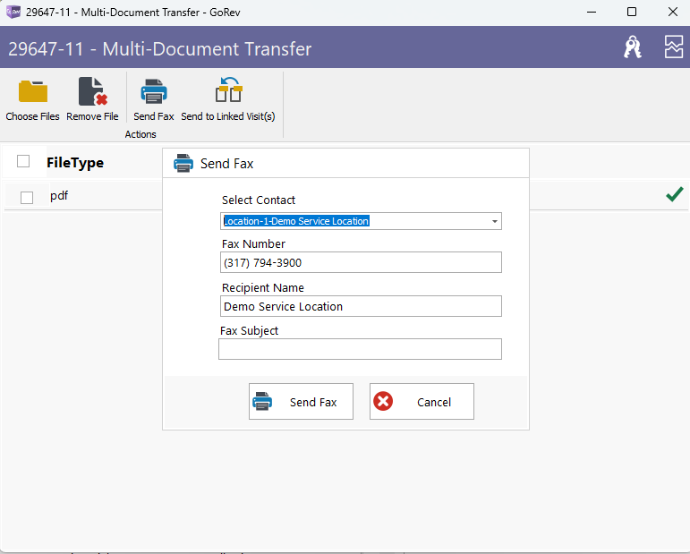
Task: Maximize the GoRev window
Action: [x=632, y=12]
